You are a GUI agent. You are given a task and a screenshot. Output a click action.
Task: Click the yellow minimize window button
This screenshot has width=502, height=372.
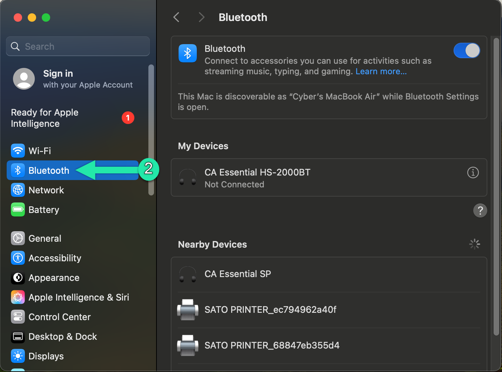coord(32,18)
